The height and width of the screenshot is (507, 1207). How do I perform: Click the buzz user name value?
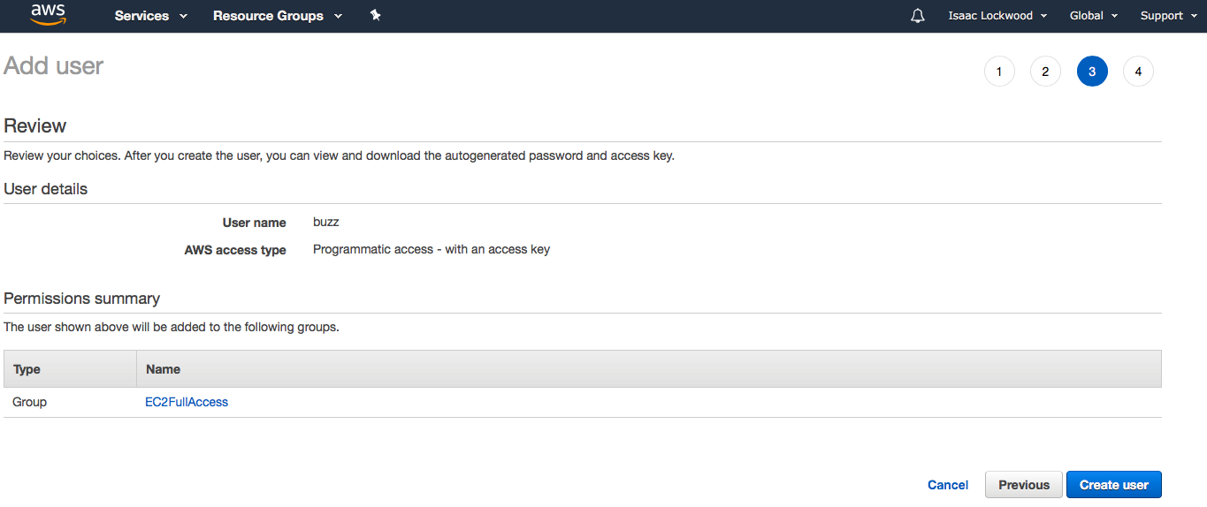(x=326, y=223)
